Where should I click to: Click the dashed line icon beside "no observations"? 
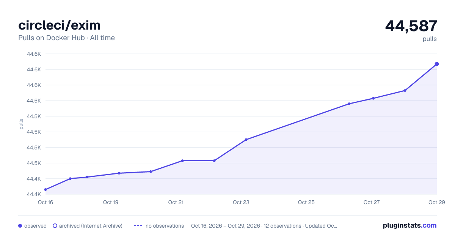[x=138, y=226]
